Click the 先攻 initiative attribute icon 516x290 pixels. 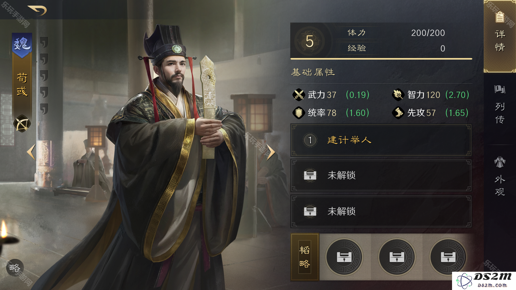(x=398, y=113)
